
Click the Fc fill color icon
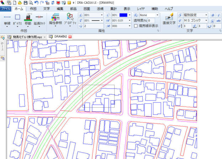tap(136, 15)
